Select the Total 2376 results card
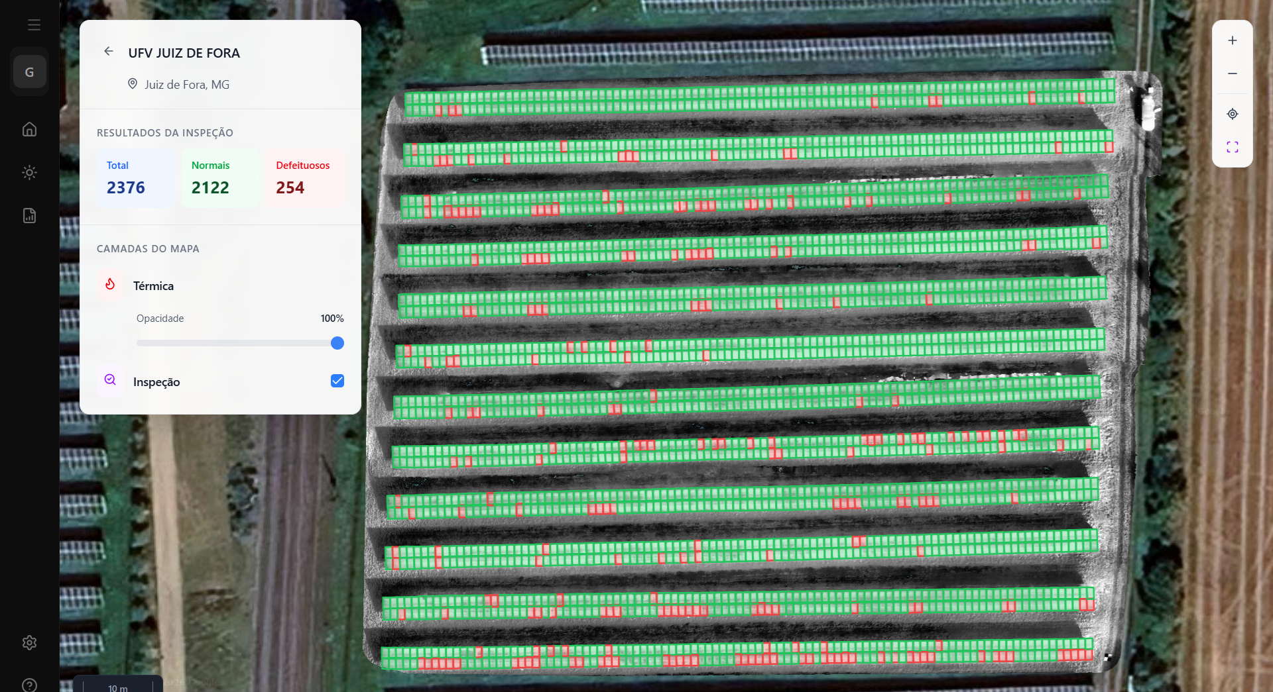 pos(135,178)
